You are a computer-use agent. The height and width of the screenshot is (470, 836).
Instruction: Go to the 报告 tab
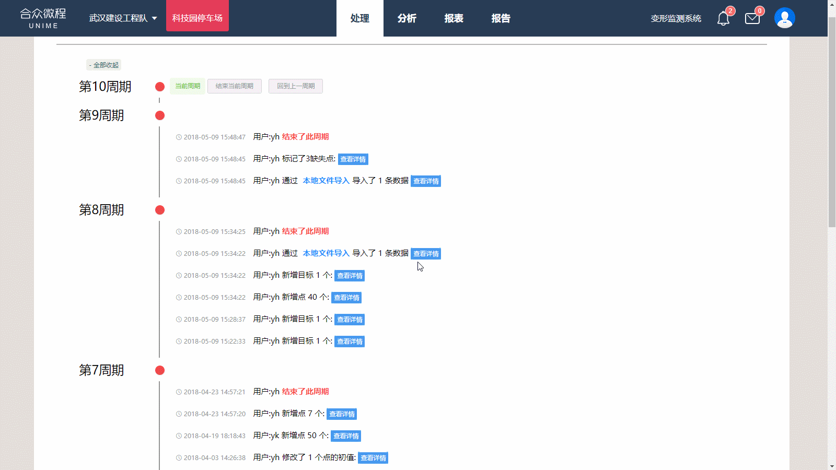click(x=501, y=18)
